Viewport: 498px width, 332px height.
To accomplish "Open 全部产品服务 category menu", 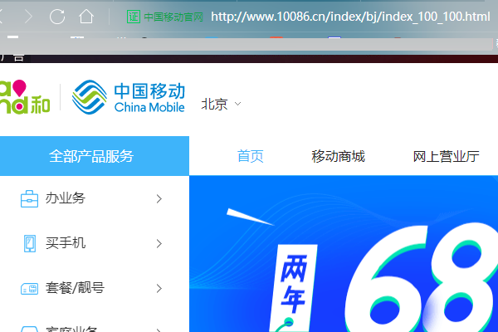I will tap(95, 156).
